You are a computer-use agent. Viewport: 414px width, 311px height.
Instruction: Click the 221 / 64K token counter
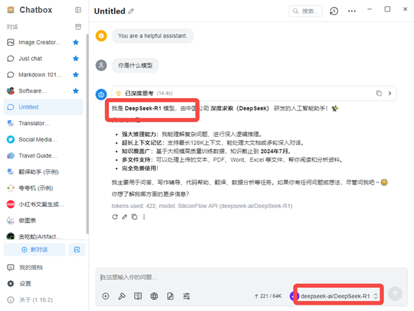pyautogui.click(x=268, y=296)
